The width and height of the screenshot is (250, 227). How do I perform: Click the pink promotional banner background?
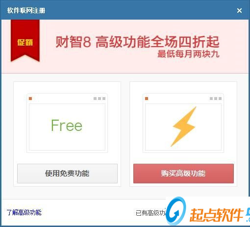[x=125, y=47]
